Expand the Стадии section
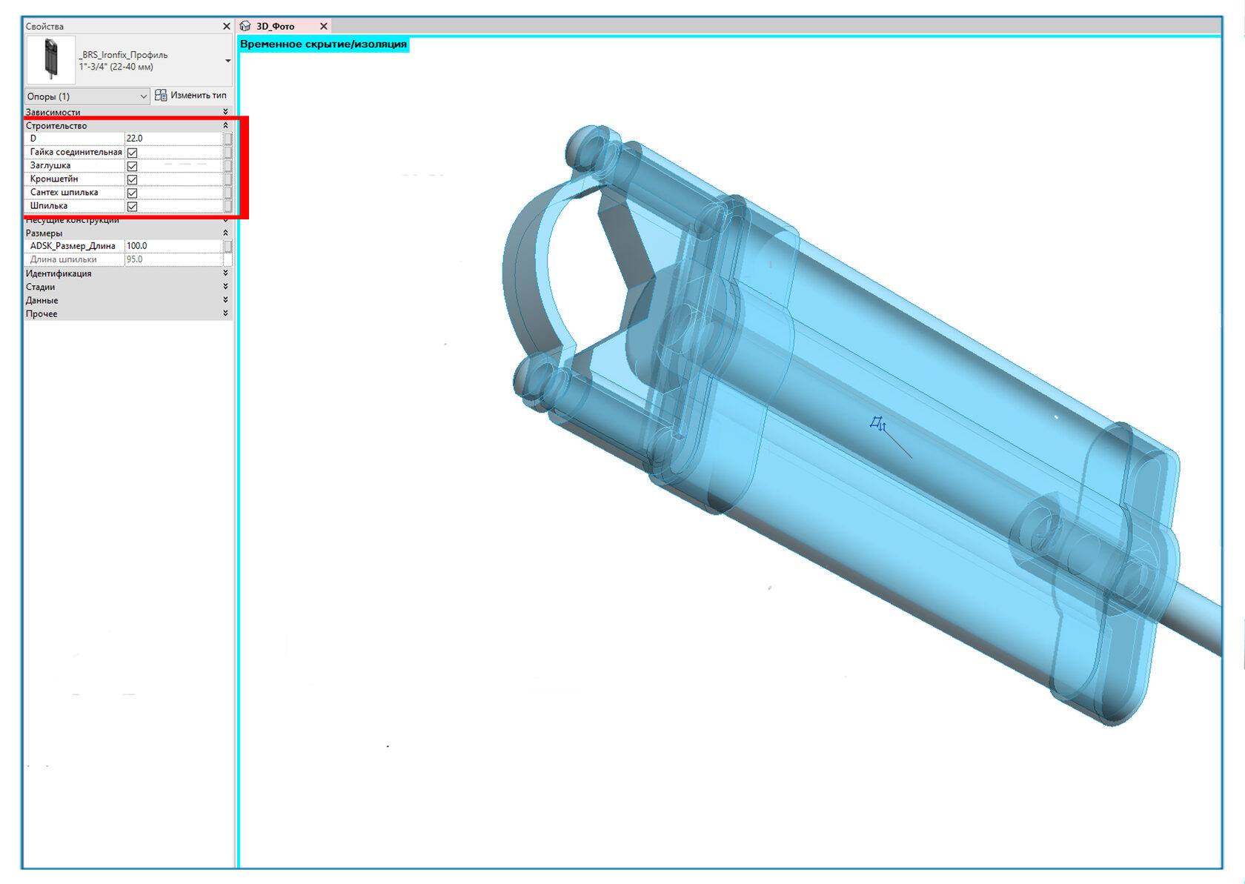Screen dimensions: 1245x884 click(225, 287)
